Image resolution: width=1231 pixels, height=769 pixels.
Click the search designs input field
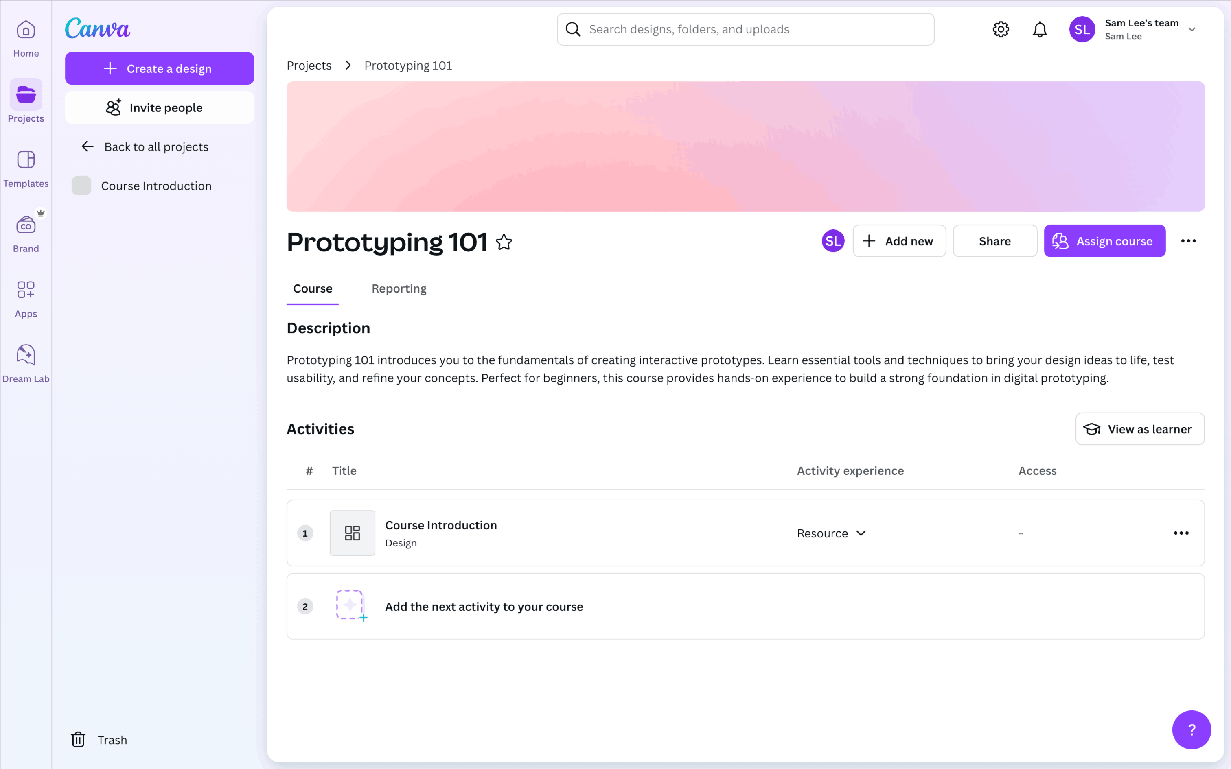(753, 29)
